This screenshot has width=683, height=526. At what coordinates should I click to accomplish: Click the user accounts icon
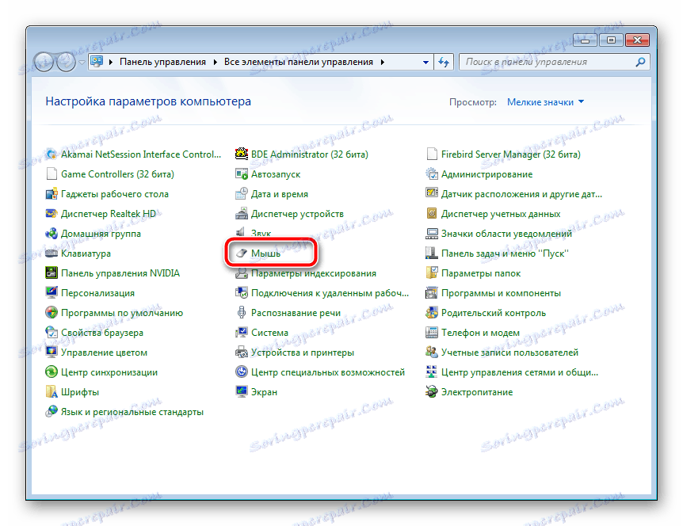click(x=431, y=353)
